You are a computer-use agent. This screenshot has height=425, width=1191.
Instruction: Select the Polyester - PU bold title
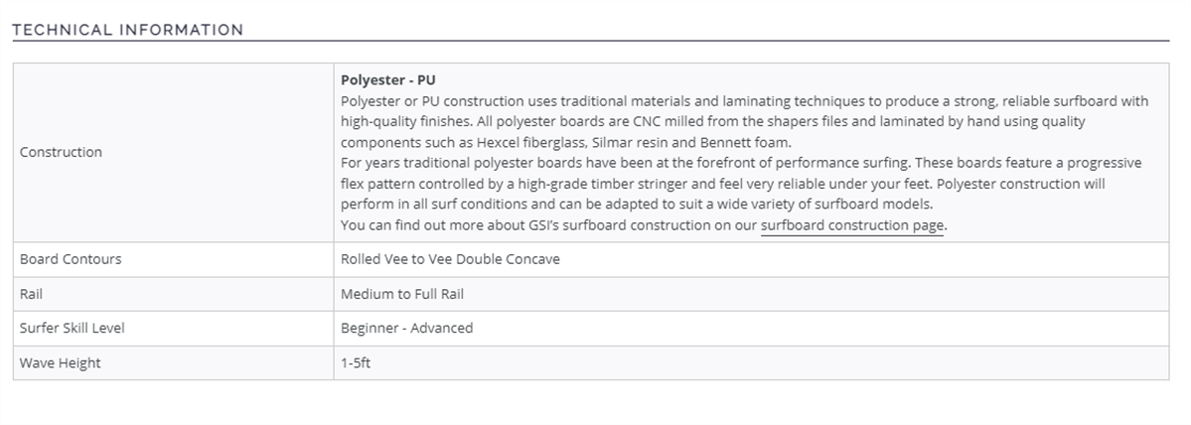click(x=388, y=79)
